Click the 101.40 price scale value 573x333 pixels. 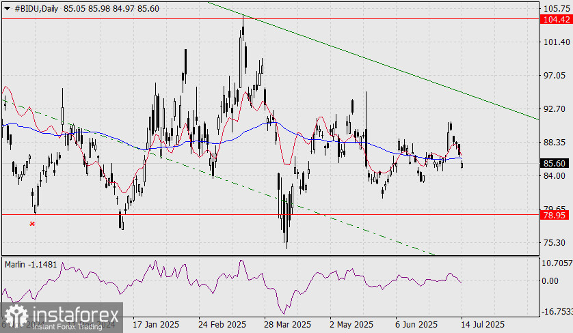(x=557, y=42)
